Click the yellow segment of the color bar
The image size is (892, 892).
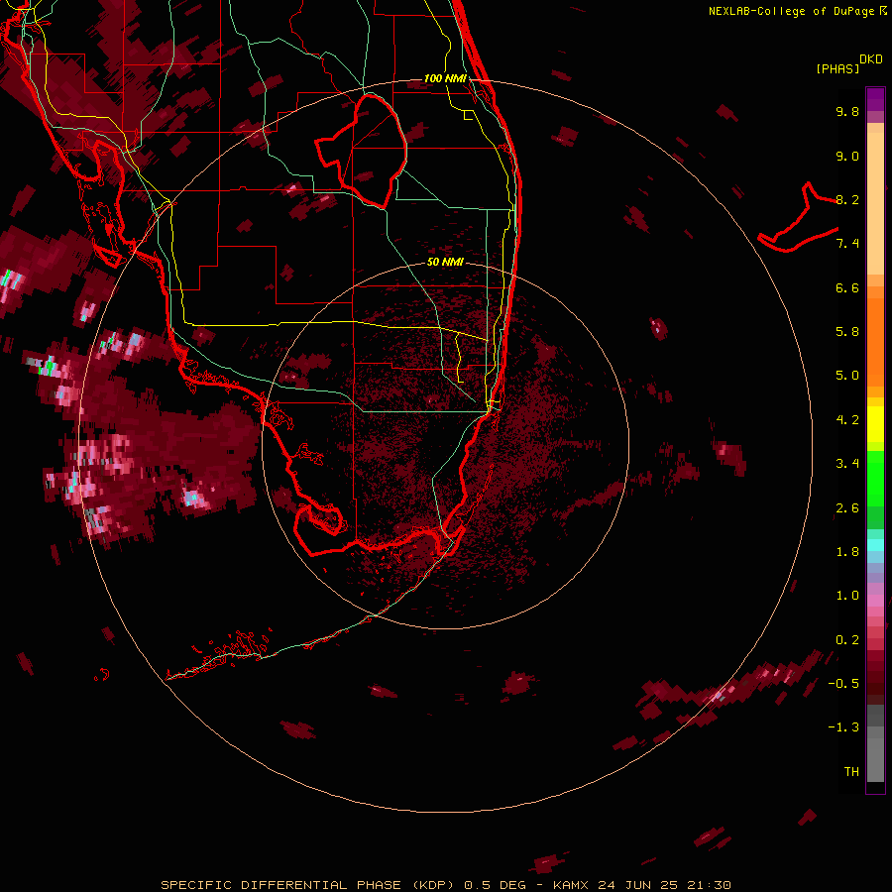point(875,424)
